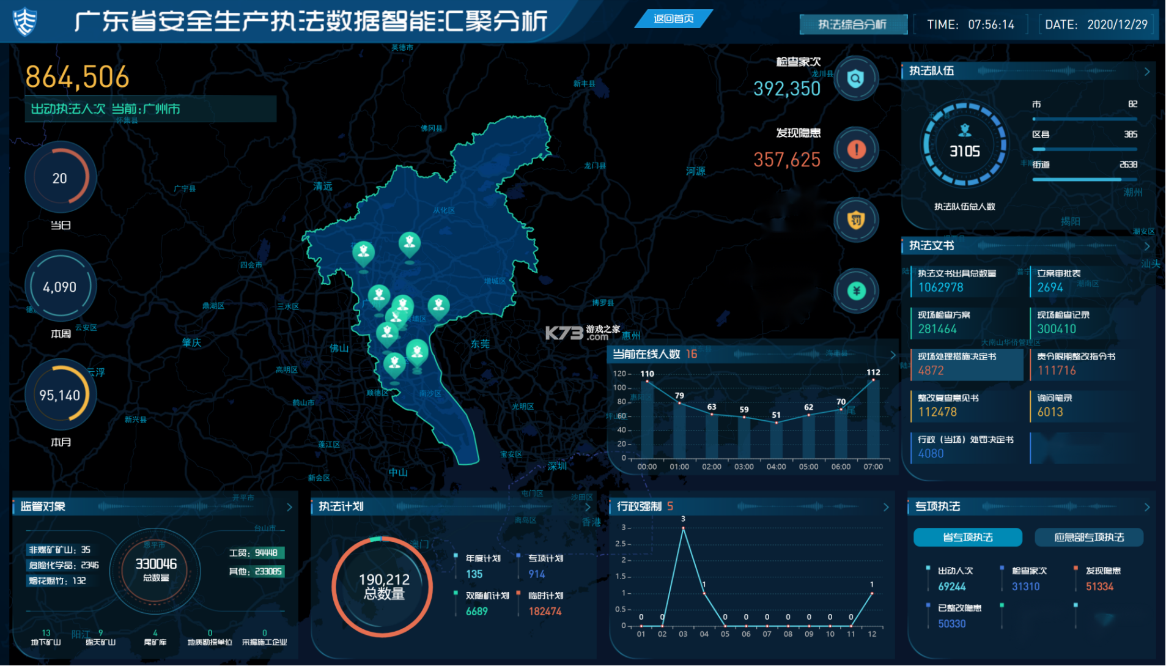Screen dimensions: 1166x666
Task: Click the 街道 progress bar showing 2638
Action: [1085, 179]
